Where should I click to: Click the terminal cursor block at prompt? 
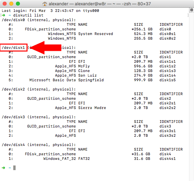pyautogui.click(x=15, y=168)
